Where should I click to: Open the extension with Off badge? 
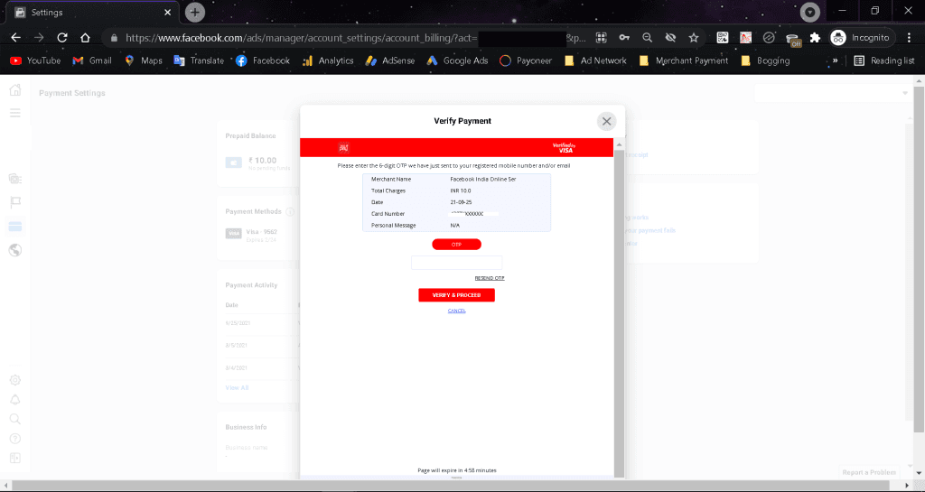pyautogui.click(x=793, y=39)
